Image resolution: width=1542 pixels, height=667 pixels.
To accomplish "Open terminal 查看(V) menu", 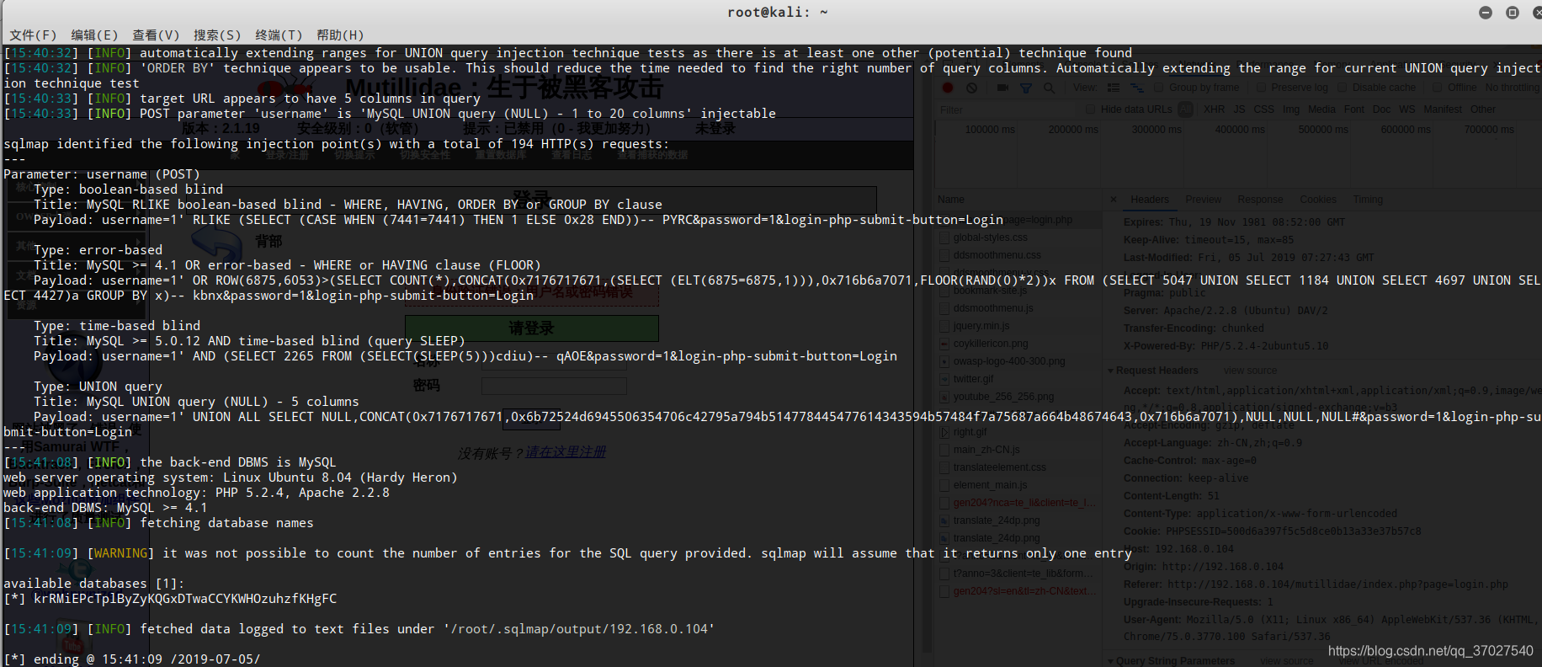I will tap(156, 35).
